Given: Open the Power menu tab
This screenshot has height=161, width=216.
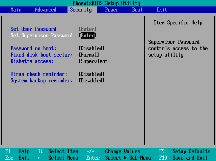Looking at the screenshot, I should [x=112, y=10].
